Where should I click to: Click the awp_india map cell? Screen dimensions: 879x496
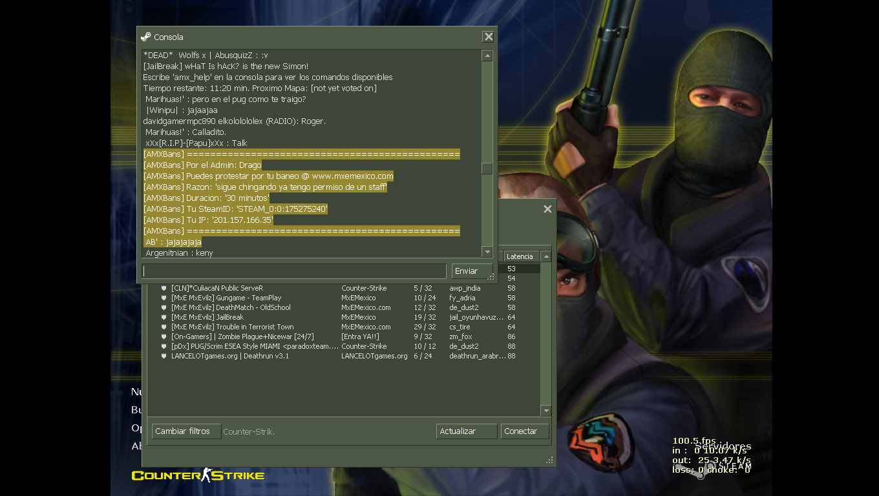(465, 288)
